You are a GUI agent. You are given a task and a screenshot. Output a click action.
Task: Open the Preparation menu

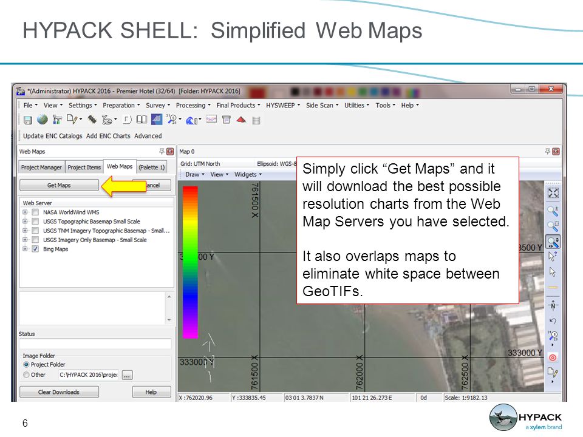tap(121, 105)
